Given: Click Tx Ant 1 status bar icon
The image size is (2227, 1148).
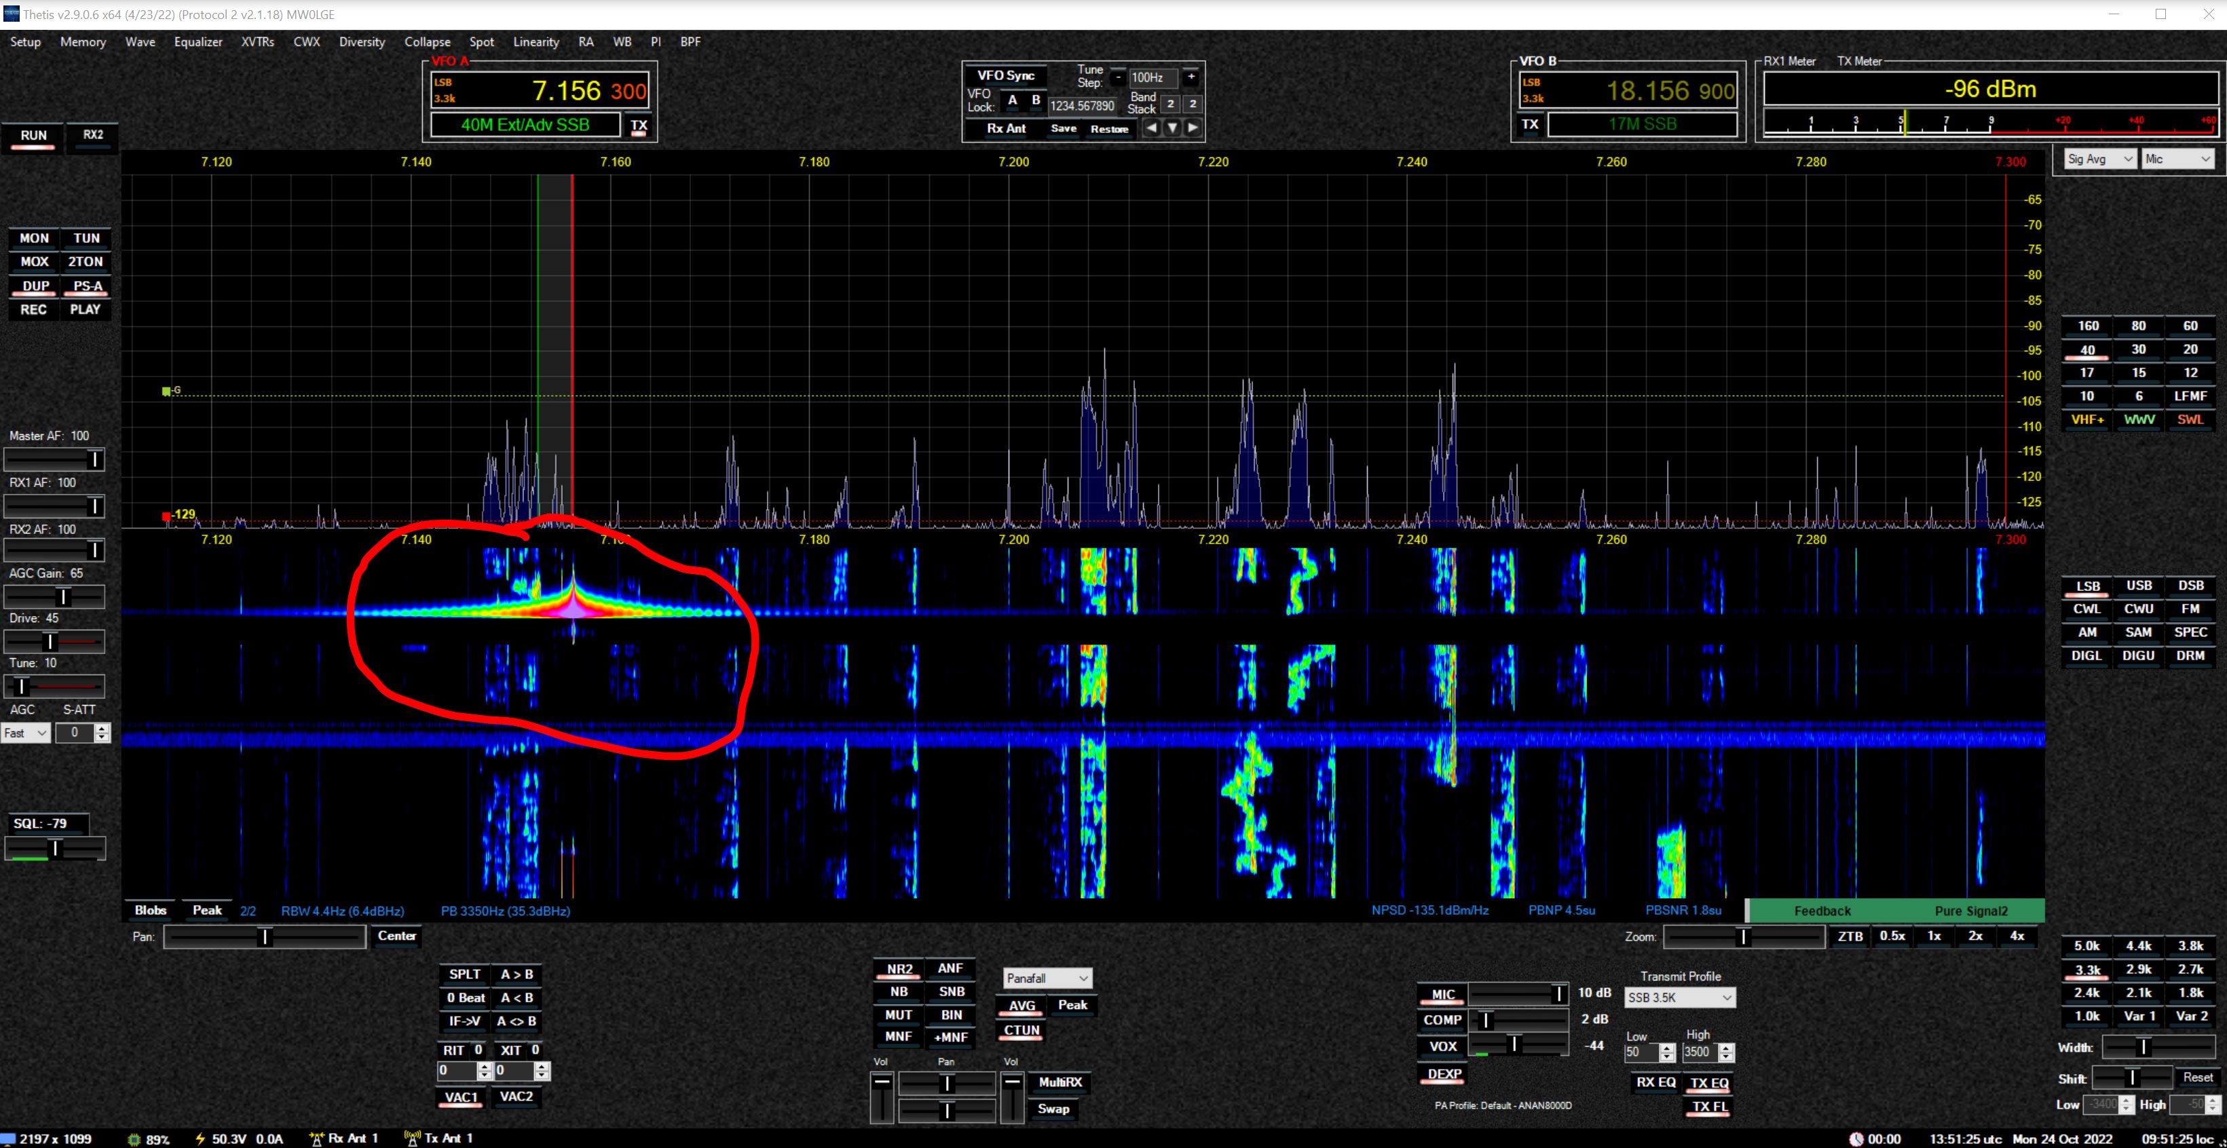Looking at the screenshot, I should tap(413, 1139).
